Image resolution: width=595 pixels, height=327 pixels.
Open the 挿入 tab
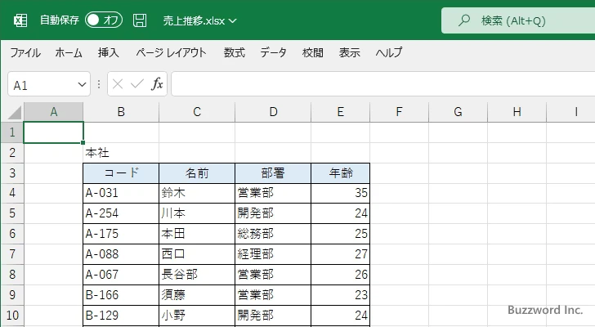109,52
